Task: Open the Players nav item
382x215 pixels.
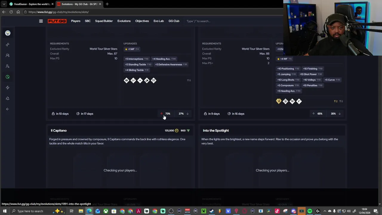Action: [76, 21]
